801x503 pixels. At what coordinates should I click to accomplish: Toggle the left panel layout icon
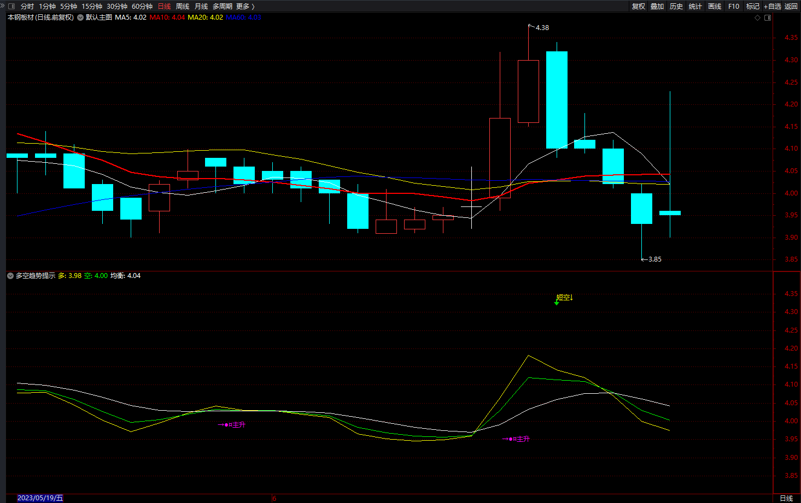point(11,6)
